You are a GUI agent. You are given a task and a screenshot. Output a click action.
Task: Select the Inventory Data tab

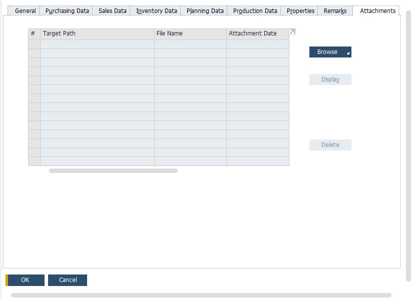156,10
